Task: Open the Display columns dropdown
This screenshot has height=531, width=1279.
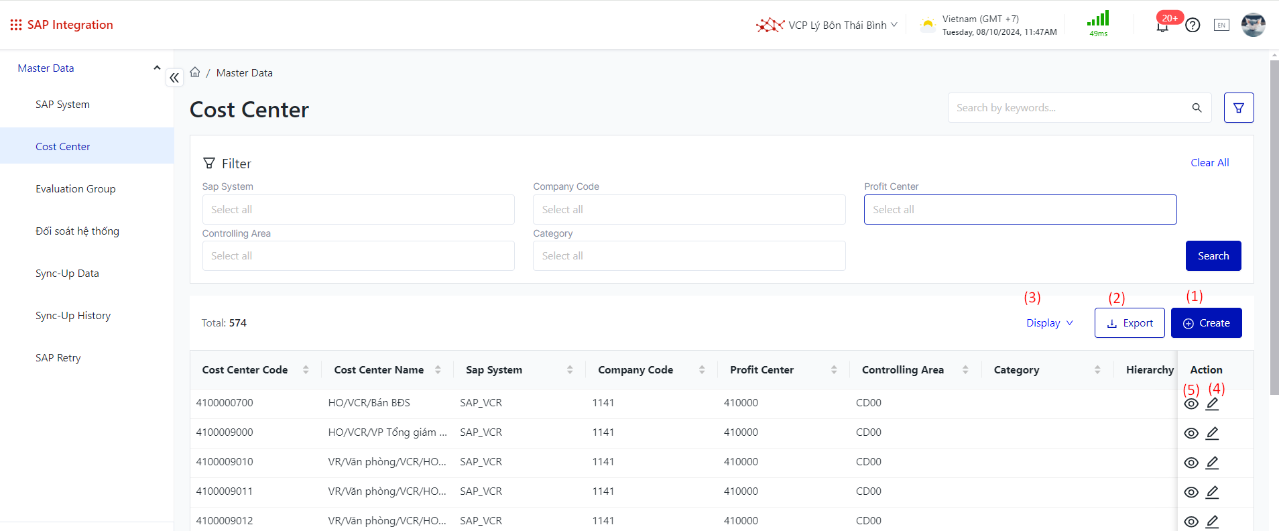Action: coord(1049,323)
